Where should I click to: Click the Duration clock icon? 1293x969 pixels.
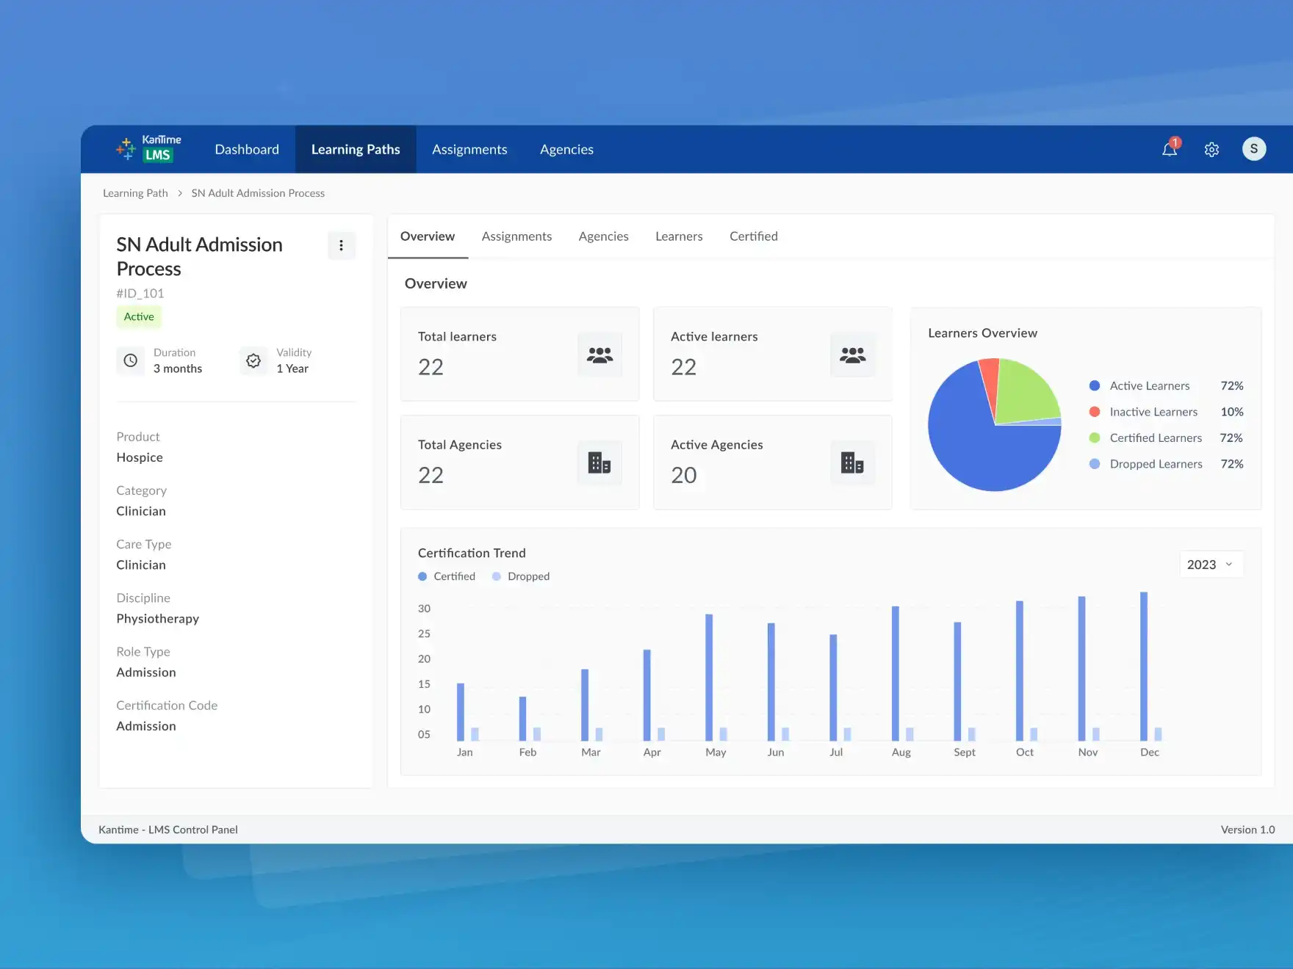pos(130,360)
